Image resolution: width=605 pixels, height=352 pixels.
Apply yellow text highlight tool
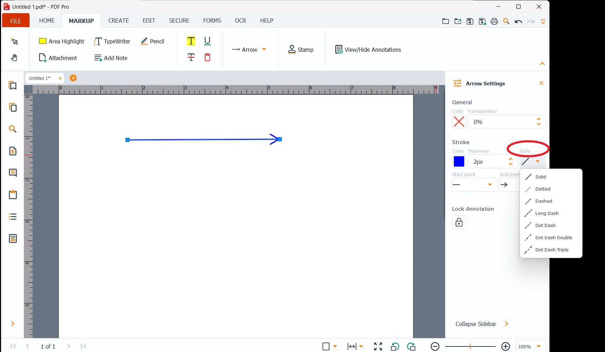click(191, 41)
